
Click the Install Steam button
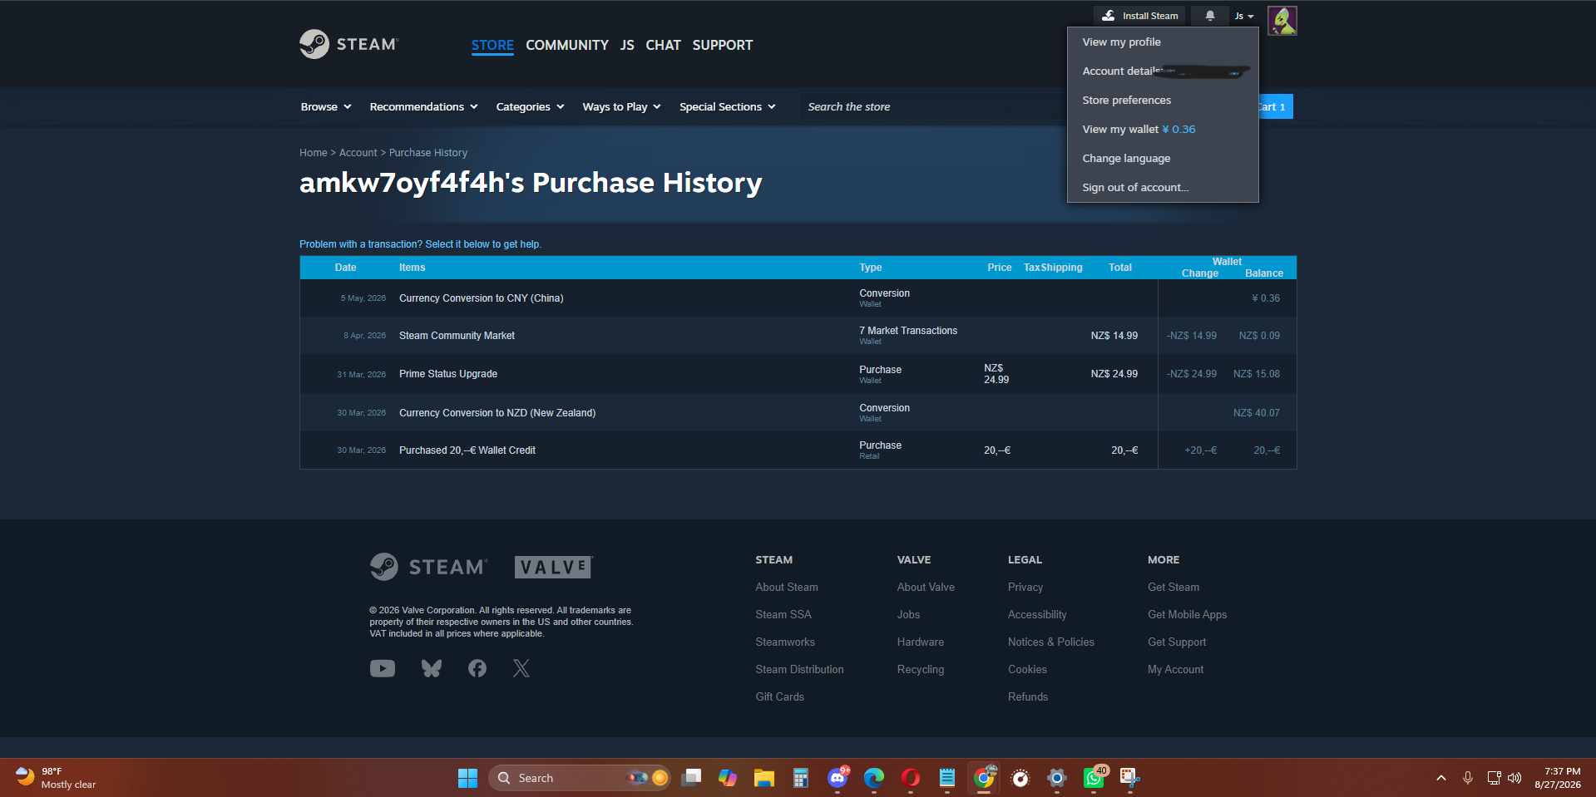pyautogui.click(x=1139, y=16)
